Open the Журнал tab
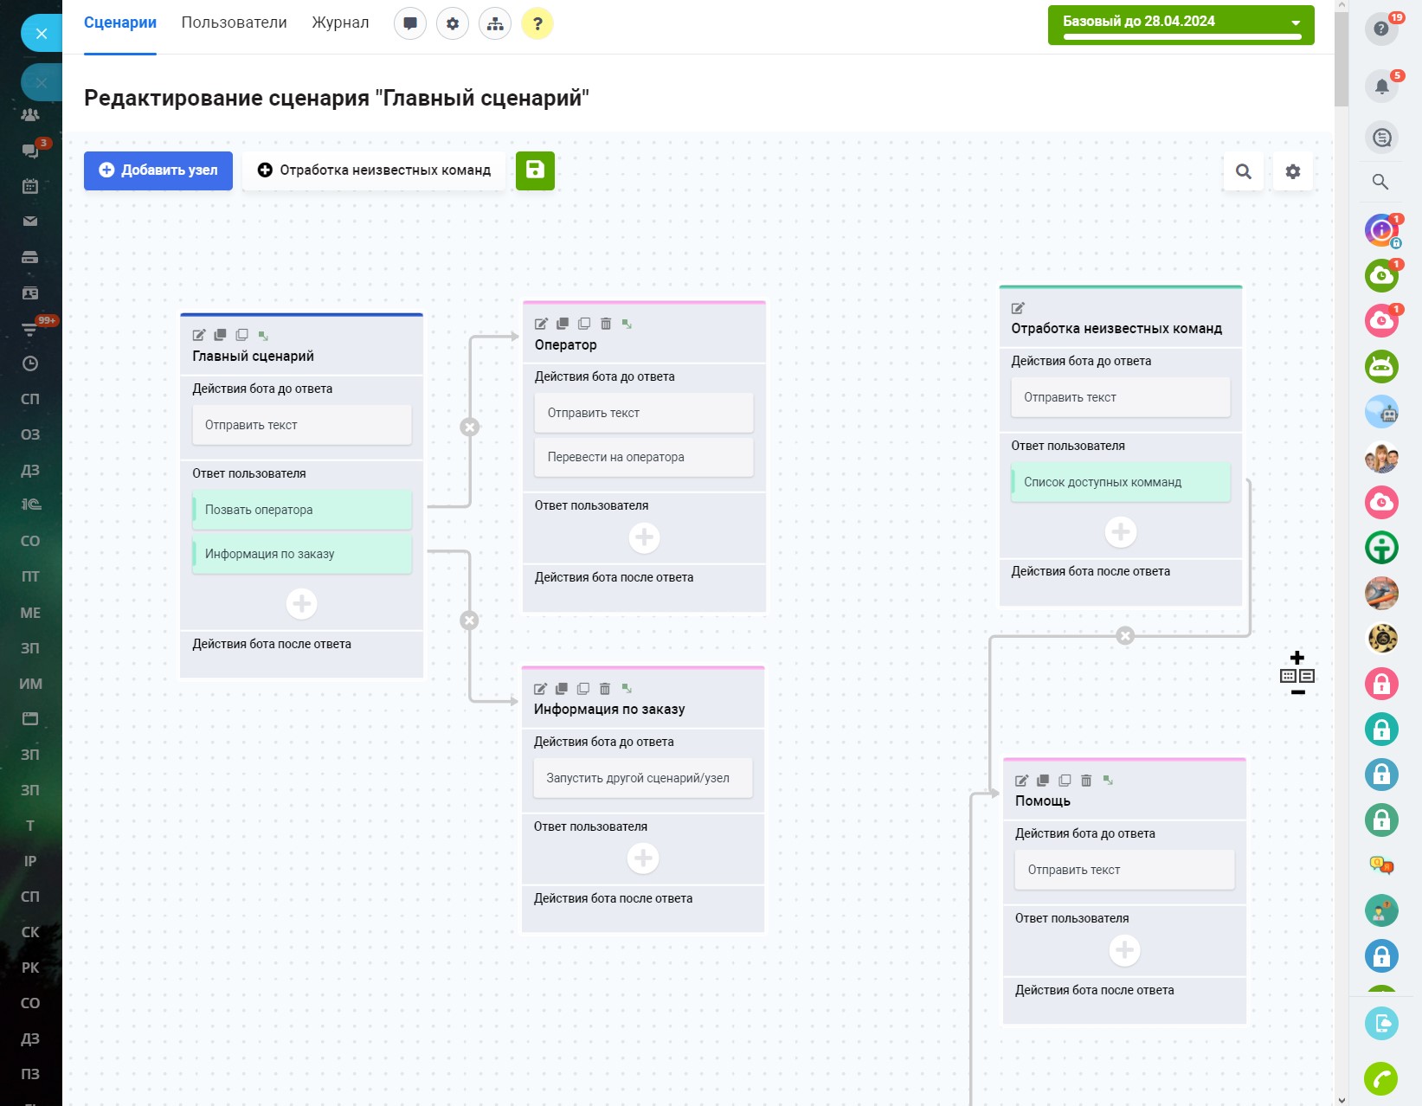 click(340, 23)
